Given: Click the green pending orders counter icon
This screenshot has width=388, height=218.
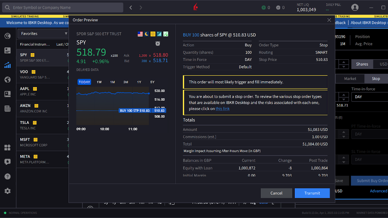Looking at the screenshot, I should pos(264,8).
